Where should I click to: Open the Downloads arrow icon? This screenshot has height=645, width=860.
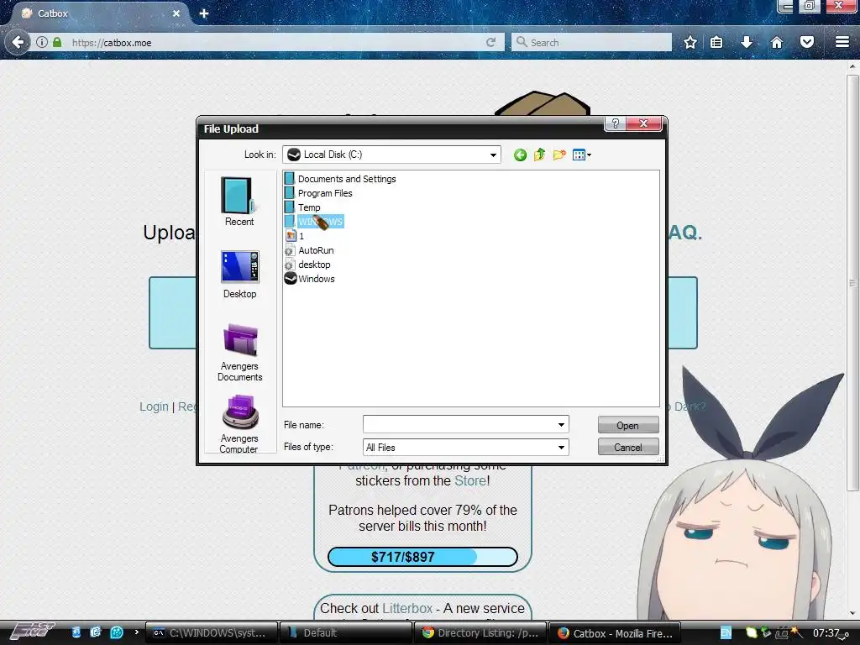(747, 42)
